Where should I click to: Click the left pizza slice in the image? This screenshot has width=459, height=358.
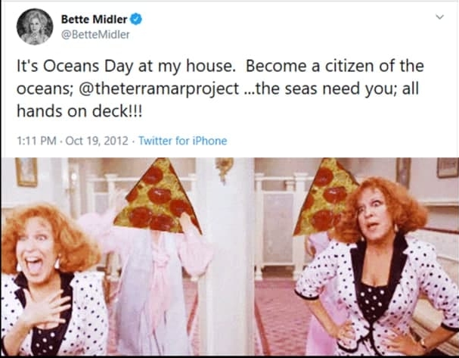(157, 197)
